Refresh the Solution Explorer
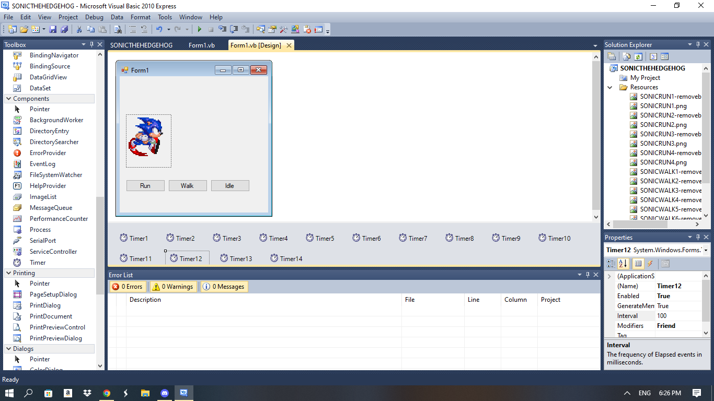Viewport: 714px width, 401px height. 638,56
